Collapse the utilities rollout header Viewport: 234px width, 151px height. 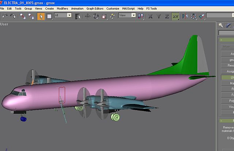tap(226, 40)
